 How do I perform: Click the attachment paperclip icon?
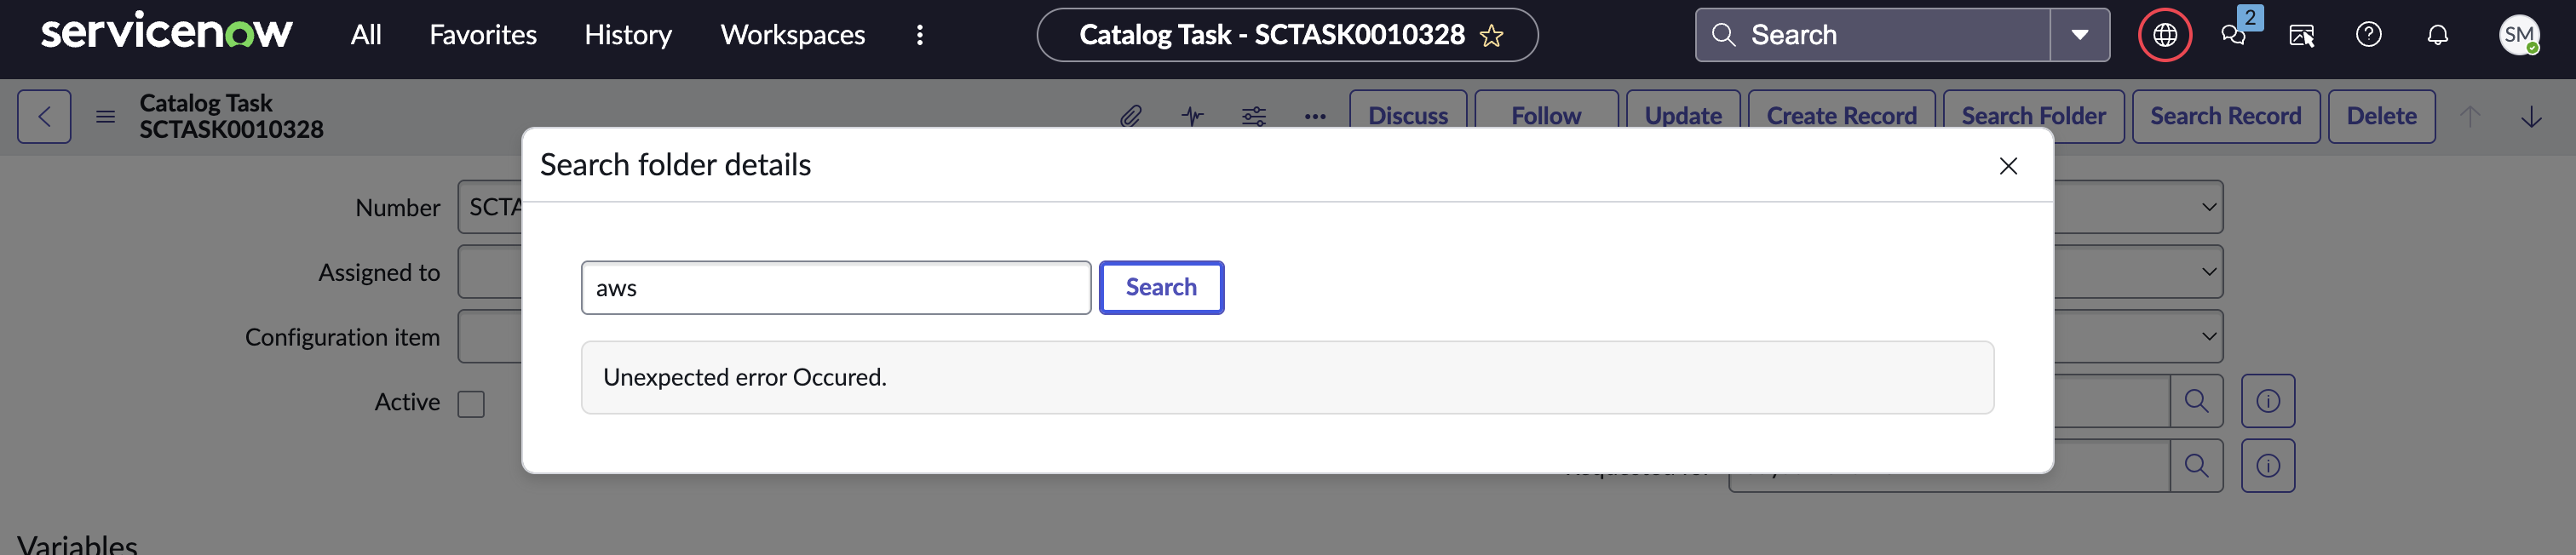click(x=1130, y=117)
